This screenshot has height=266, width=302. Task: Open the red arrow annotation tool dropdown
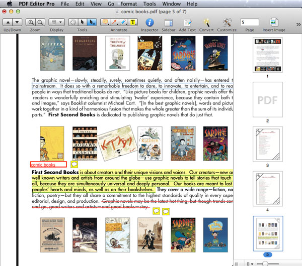(x=114, y=23)
